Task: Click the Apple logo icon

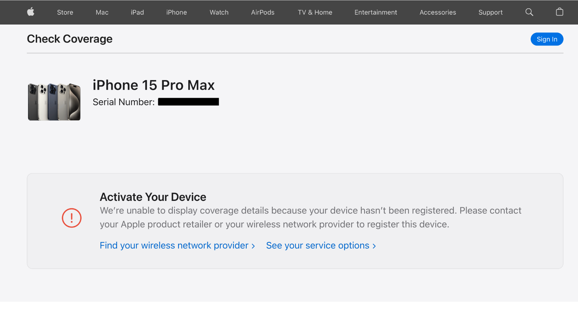Action: pyautogui.click(x=31, y=12)
